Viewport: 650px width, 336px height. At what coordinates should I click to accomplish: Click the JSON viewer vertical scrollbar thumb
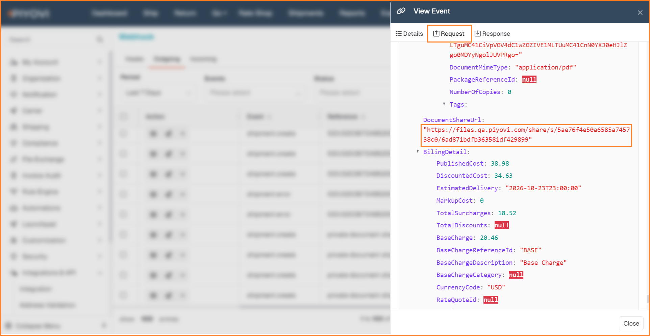pyautogui.click(x=648, y=299)
